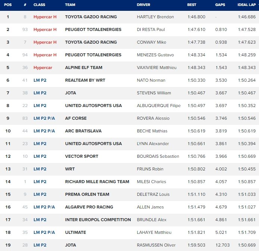This screenshot has height=251, width=259.
Task: Select the ALPINE ELF TEAM entry
Action: pyautogui.click(x=84, y=68)
